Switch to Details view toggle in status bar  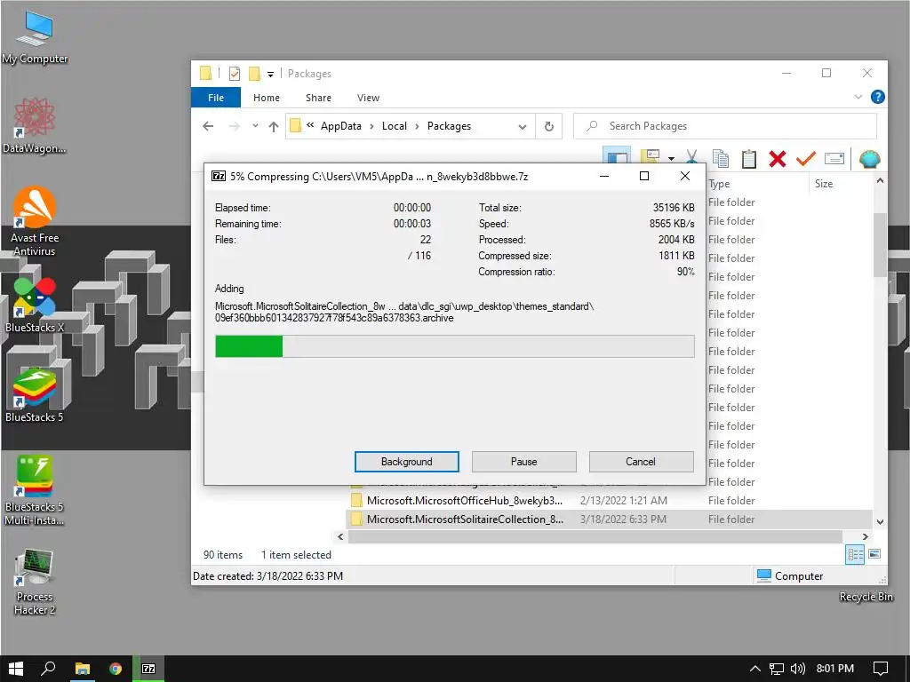coord(855,554)
